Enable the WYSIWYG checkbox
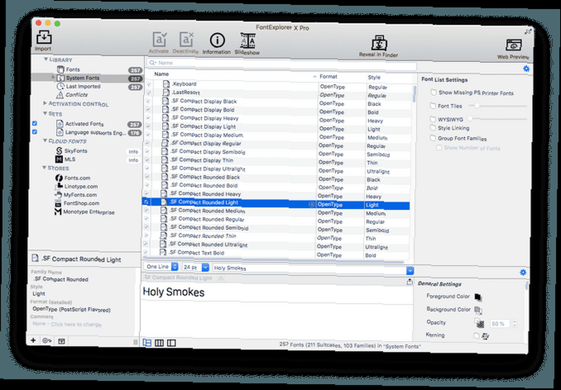Viewport: 561px width, 390px height. [433, 119]
